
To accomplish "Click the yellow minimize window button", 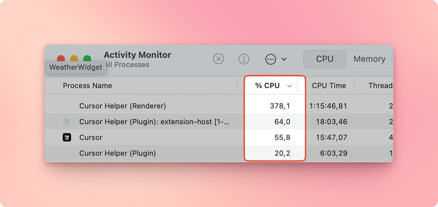I will click(74, 59).
